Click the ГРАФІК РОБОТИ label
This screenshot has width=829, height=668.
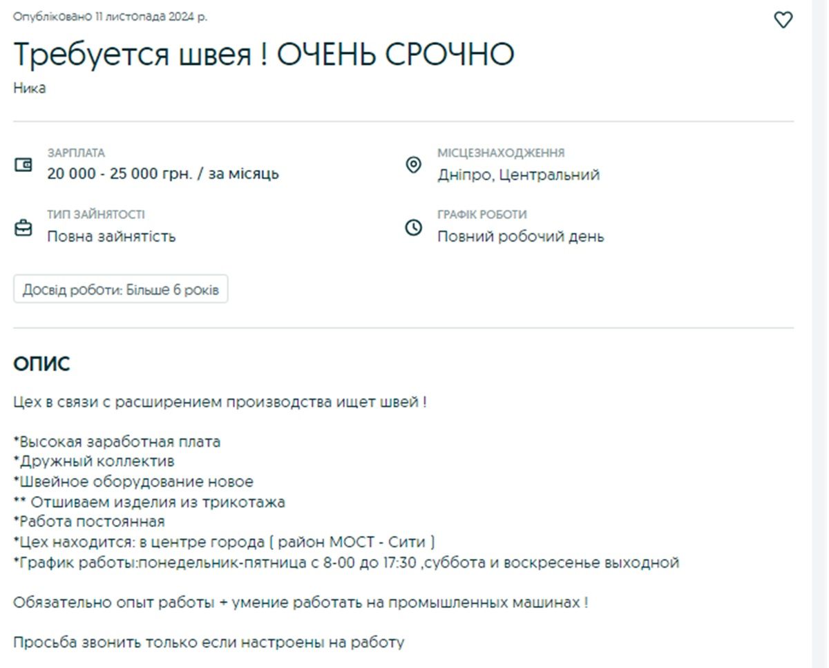pyautogui.click(x=482, y=215)
